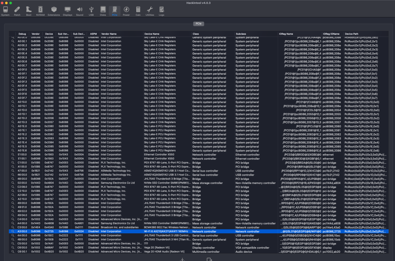Sort by the Vendor Name column header

[x=121, y=34]
